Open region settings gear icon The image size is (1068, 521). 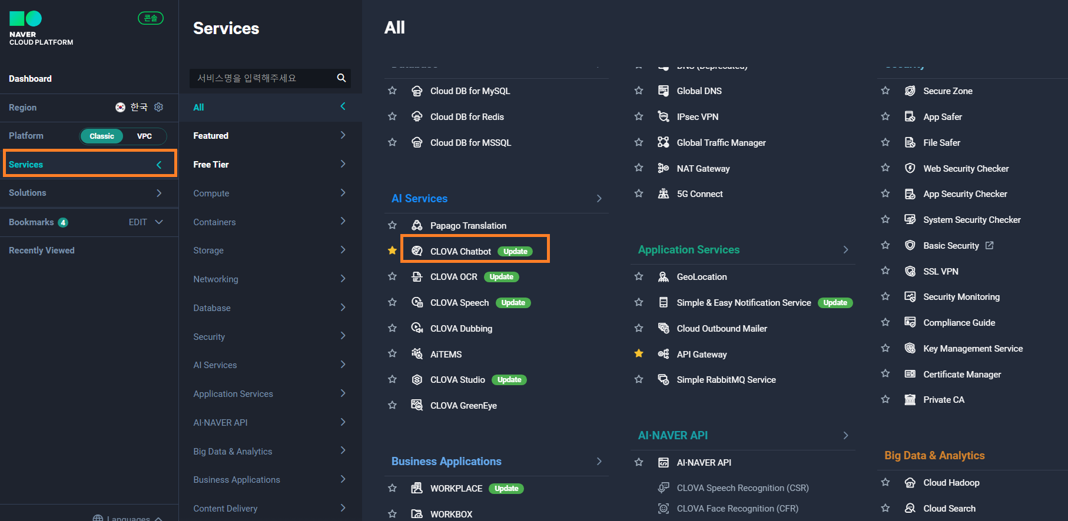pyautogui.click(x=158, y=107)
